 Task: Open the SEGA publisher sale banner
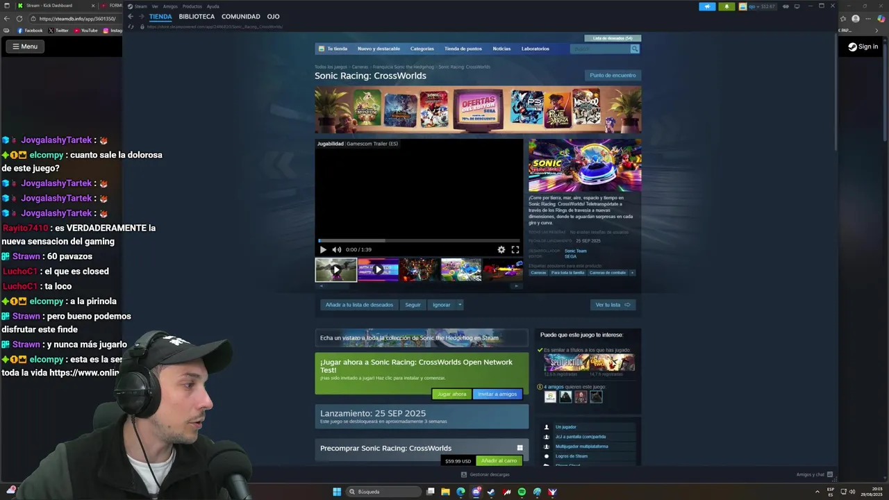tap(478, 109)
